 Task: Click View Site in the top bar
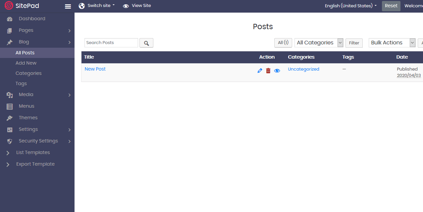click(x=137, y=6)
